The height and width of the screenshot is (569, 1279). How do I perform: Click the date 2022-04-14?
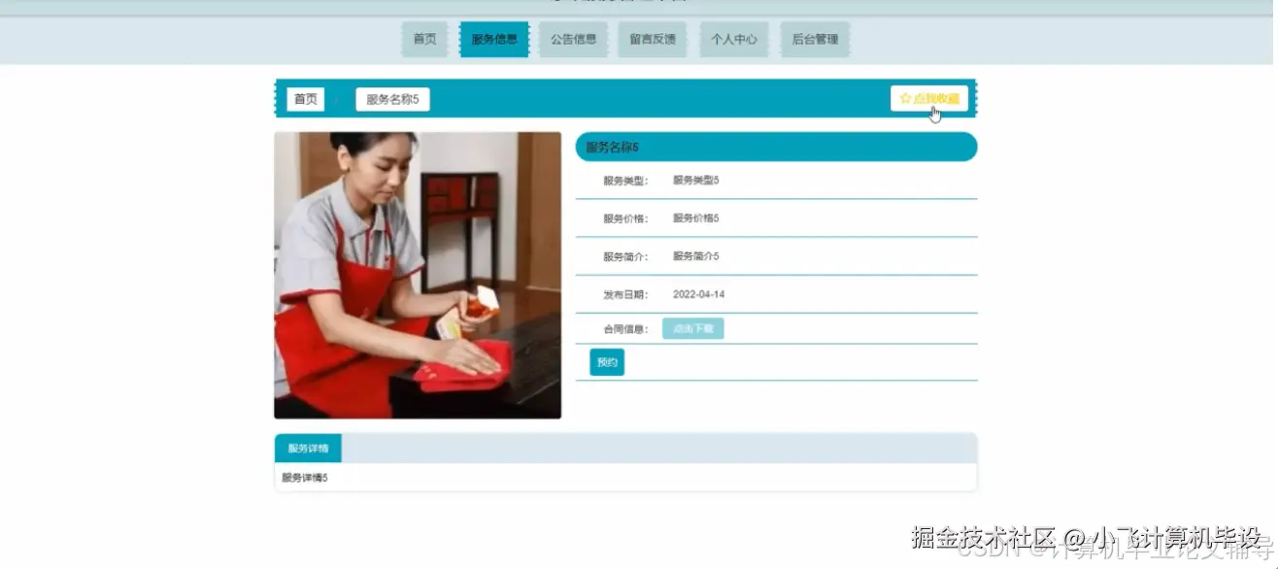point(698,294)
